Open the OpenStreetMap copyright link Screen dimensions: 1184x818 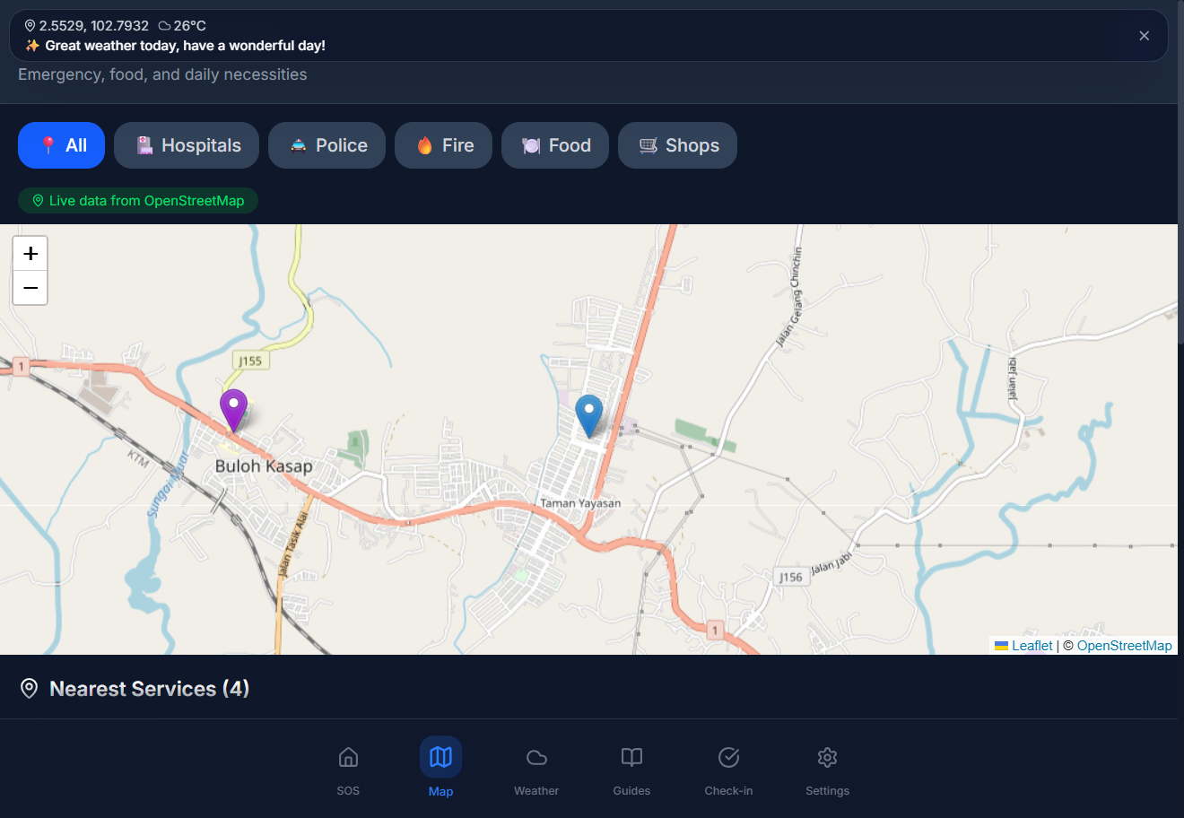coord(1124,646)
